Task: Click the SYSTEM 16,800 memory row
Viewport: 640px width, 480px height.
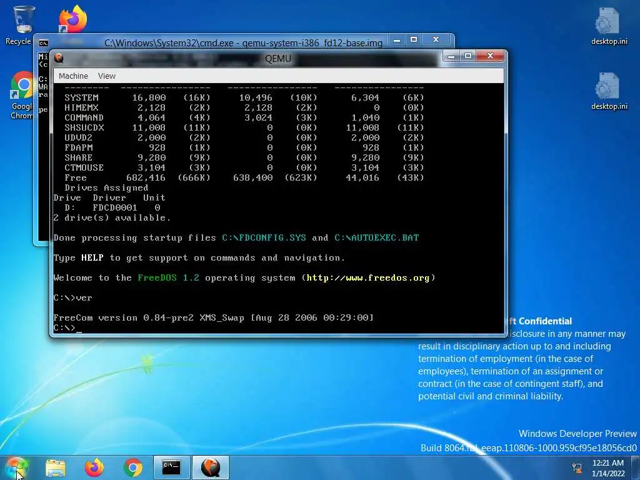Action: pyautogui.click(x=244, y=97)
